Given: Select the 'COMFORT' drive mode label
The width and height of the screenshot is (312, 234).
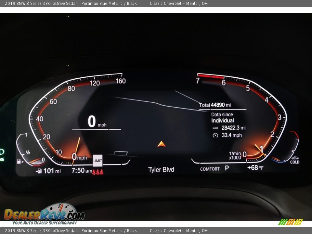Looking at the screenshot, I should [x=210, y=169].
